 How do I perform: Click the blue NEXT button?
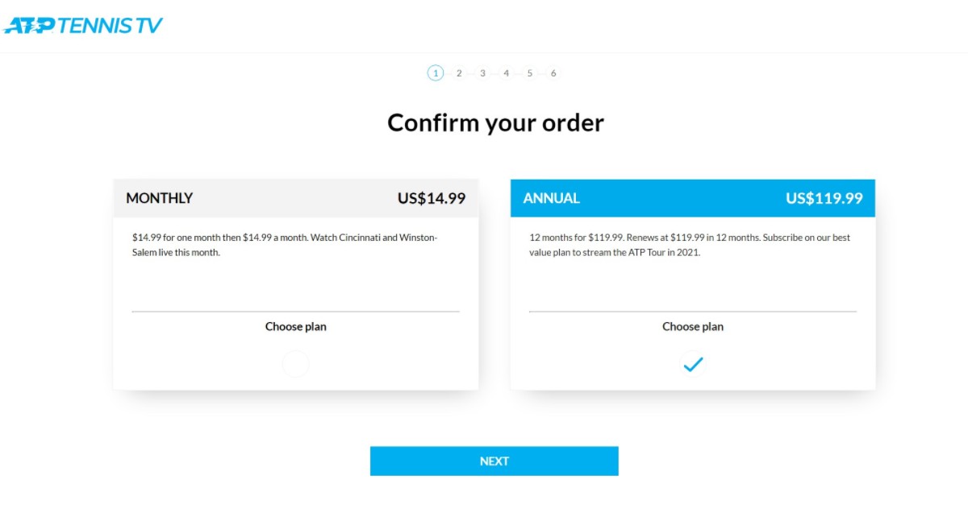[x=494, y=461]
